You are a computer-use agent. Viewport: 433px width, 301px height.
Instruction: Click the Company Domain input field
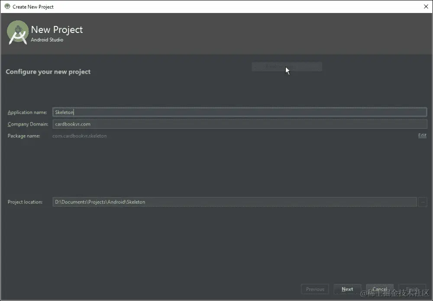240,124
